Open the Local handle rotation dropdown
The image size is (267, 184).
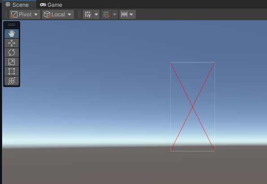pos(58,14)
